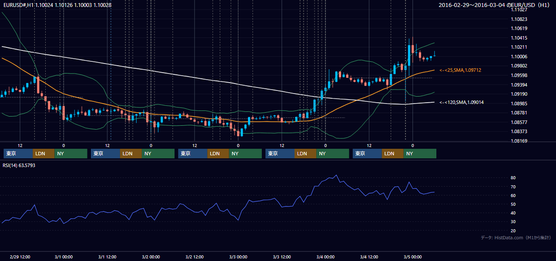Click the 3/2 12:00 time label
The height and width of the screenshot is (261, 556).
point(194,257)
